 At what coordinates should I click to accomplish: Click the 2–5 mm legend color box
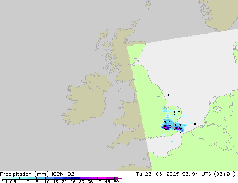(x=32, y=178)
